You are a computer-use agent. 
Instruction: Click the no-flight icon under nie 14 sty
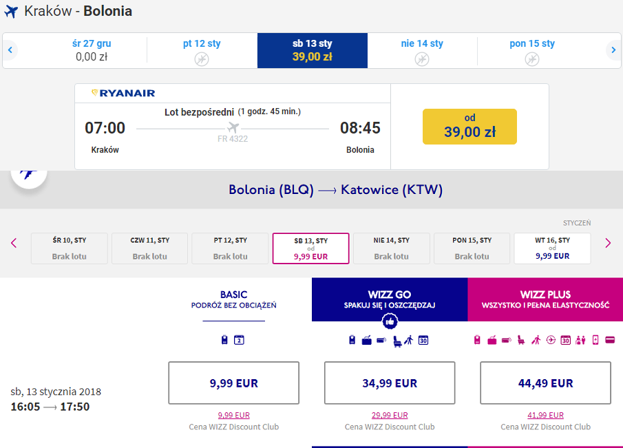(x=422, y=59)
